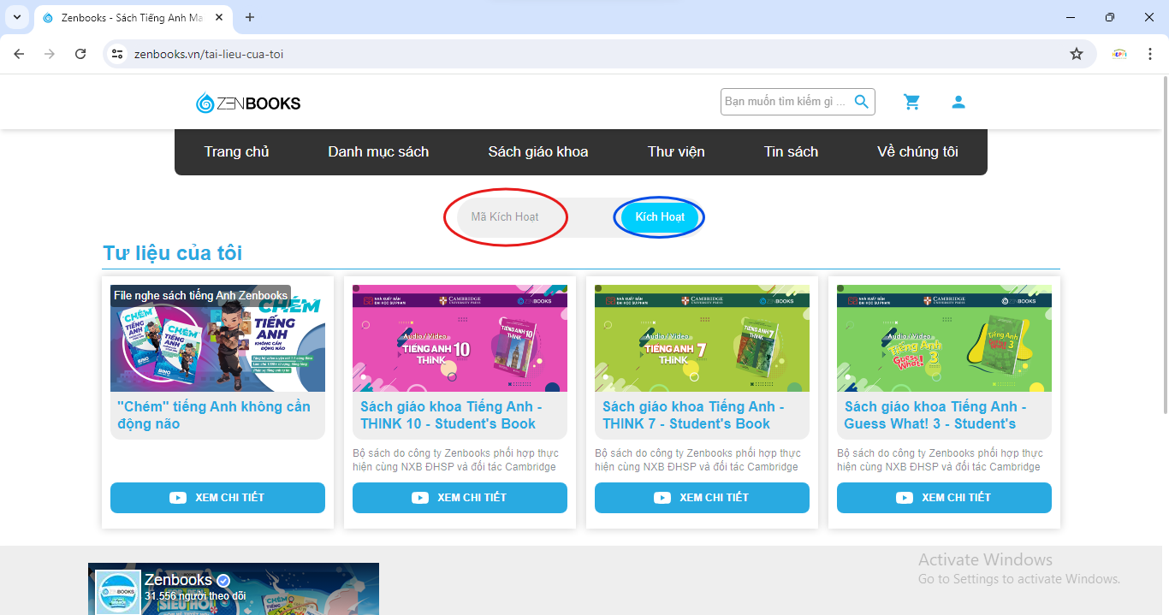1169x615 pixels.
Task: Click the Zenbooks Facebook page name
Action: [x=178, y=580]
